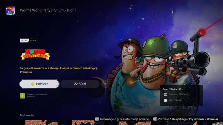Click the 22,50 zł purchase button
Viewport: 223px width, 125px height.
(80, 84)
